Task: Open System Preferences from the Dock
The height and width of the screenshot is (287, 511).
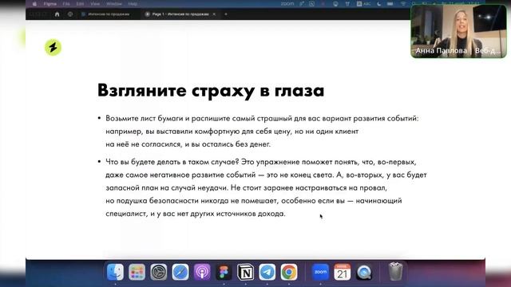Action: click(159, 272)
